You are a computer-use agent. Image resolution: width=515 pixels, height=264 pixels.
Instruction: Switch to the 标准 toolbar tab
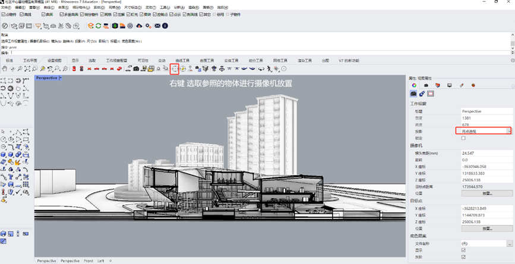[10, 61]
